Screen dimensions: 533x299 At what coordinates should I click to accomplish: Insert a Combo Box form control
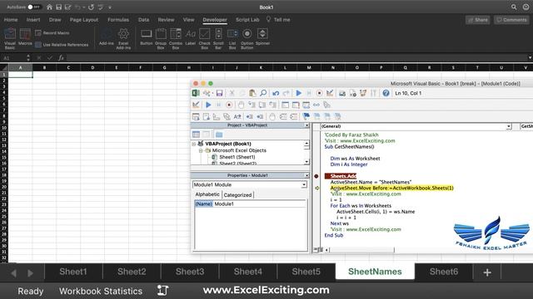pyautogui.click(x=176, y=39)
